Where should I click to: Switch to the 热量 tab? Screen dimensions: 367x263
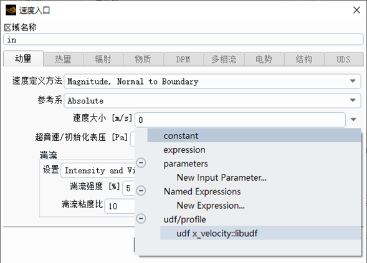tap(63, 59)
